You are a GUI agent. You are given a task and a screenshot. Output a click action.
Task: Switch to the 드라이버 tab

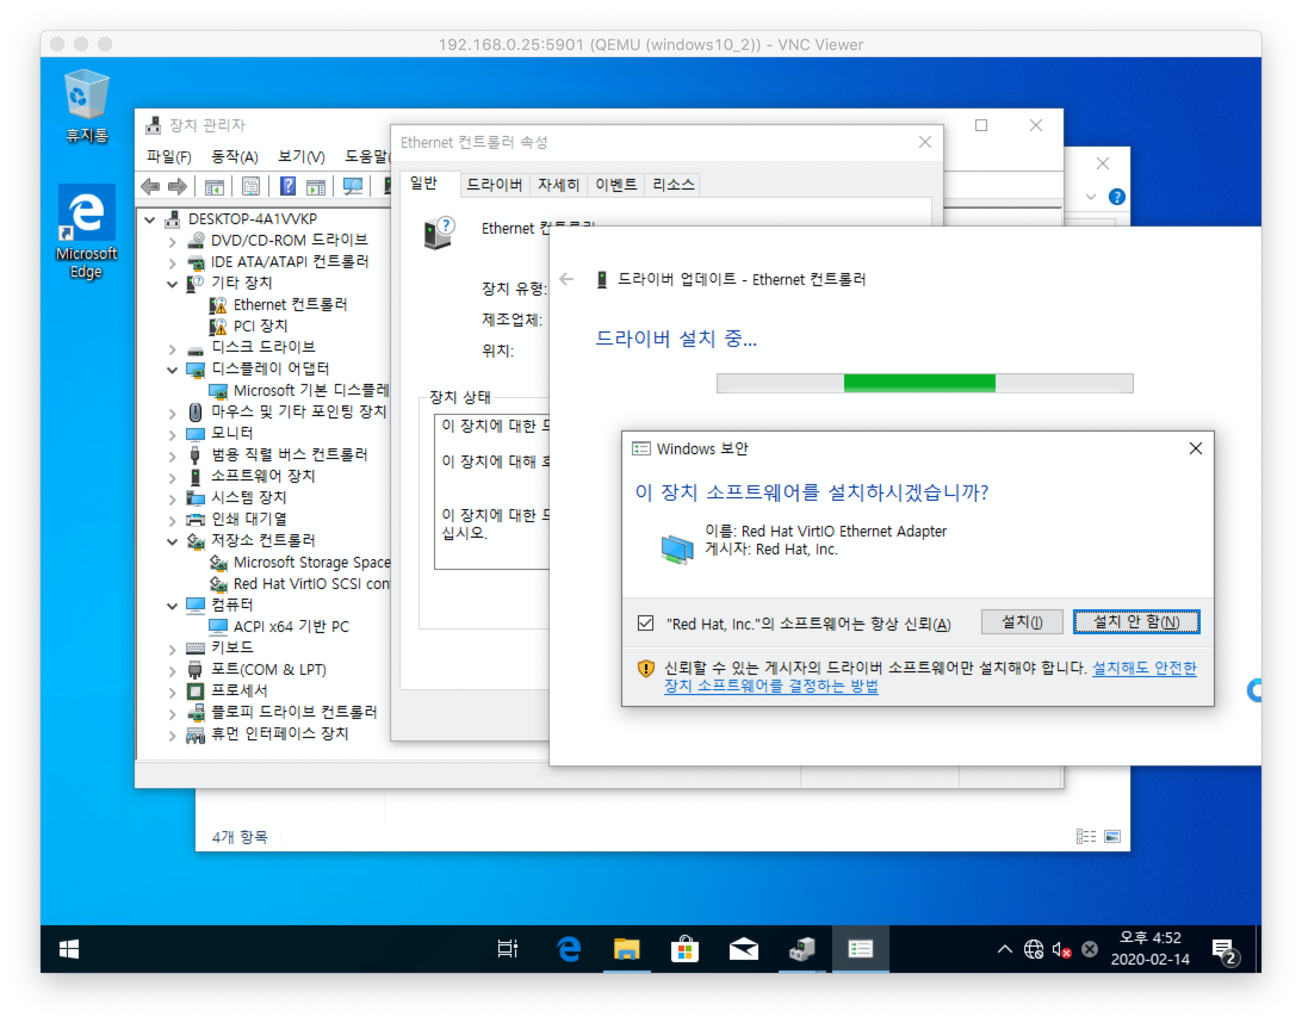tap(494, 184)
